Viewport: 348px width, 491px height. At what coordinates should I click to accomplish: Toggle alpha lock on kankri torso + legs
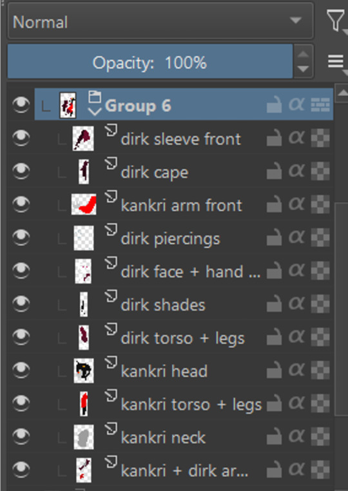coord(320,403)
